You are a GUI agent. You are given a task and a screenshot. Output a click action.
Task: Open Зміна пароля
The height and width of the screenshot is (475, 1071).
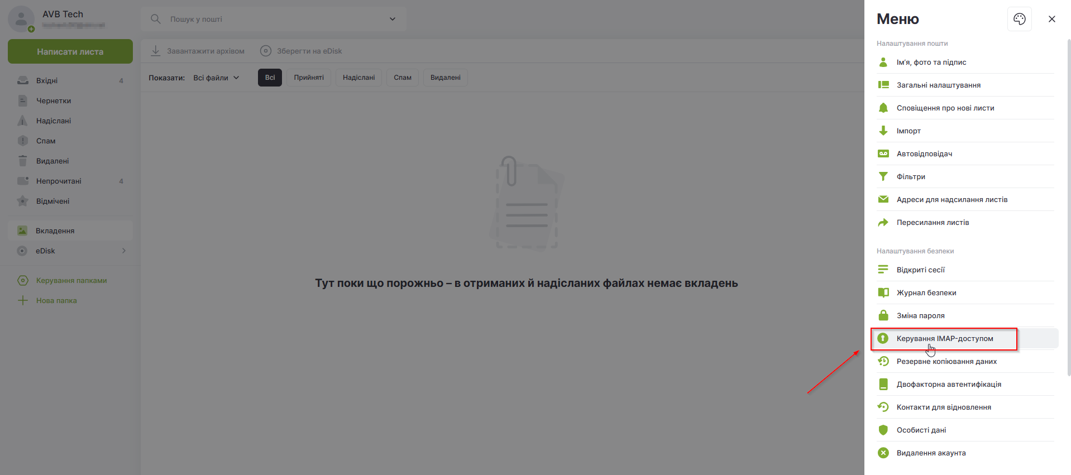tap(965, 315)
